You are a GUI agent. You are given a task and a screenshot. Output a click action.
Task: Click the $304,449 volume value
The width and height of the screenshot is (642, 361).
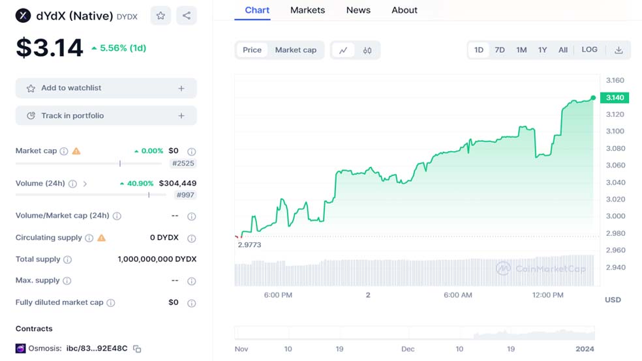click(177, 183)
